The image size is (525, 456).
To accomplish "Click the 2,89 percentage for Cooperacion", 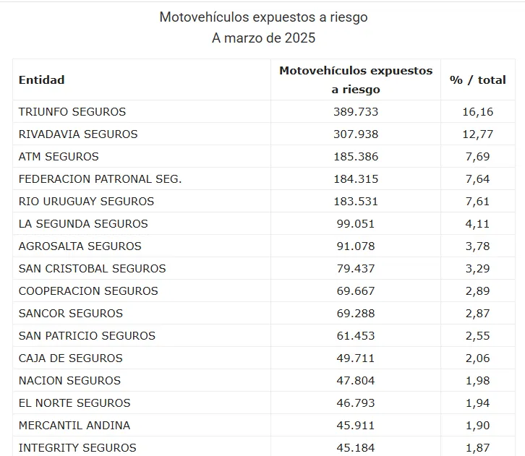I will (478, 291).
